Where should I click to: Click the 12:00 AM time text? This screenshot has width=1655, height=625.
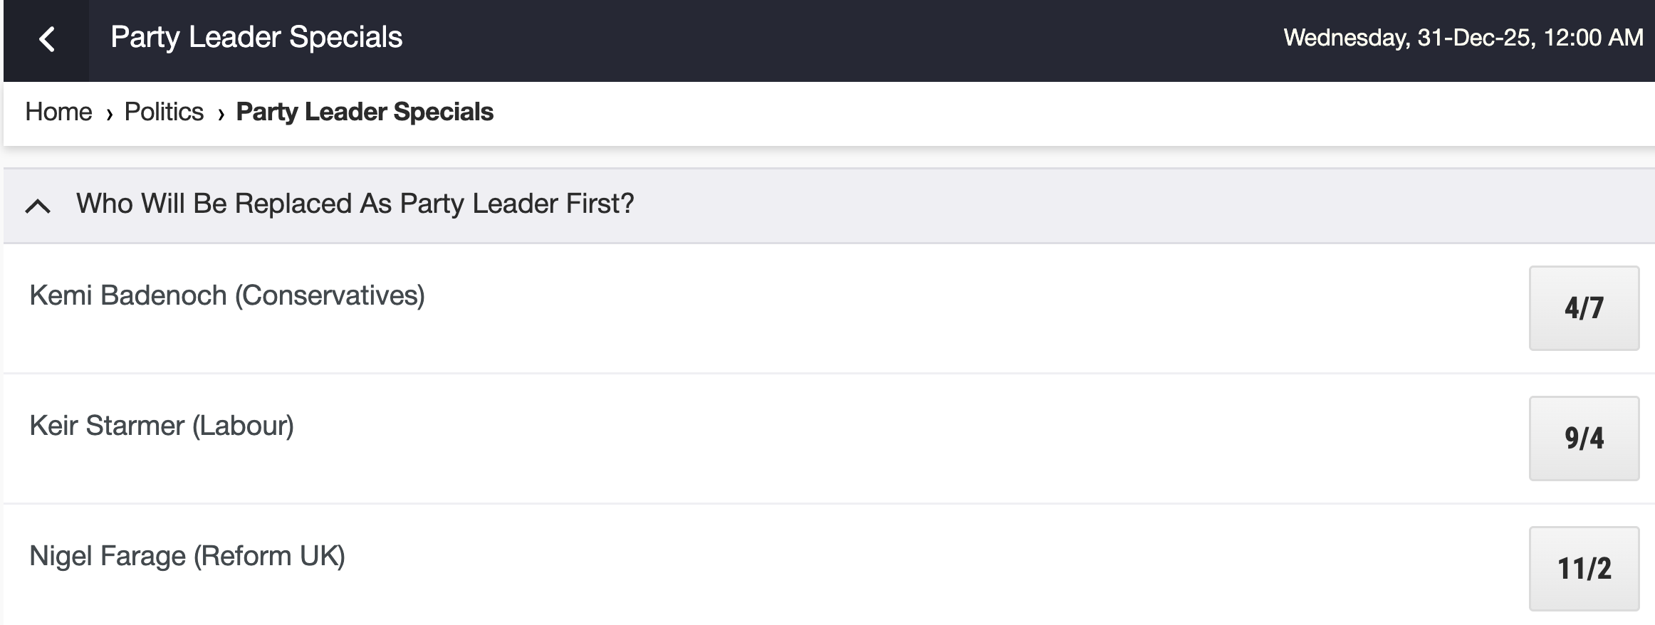coord(1594,38)
